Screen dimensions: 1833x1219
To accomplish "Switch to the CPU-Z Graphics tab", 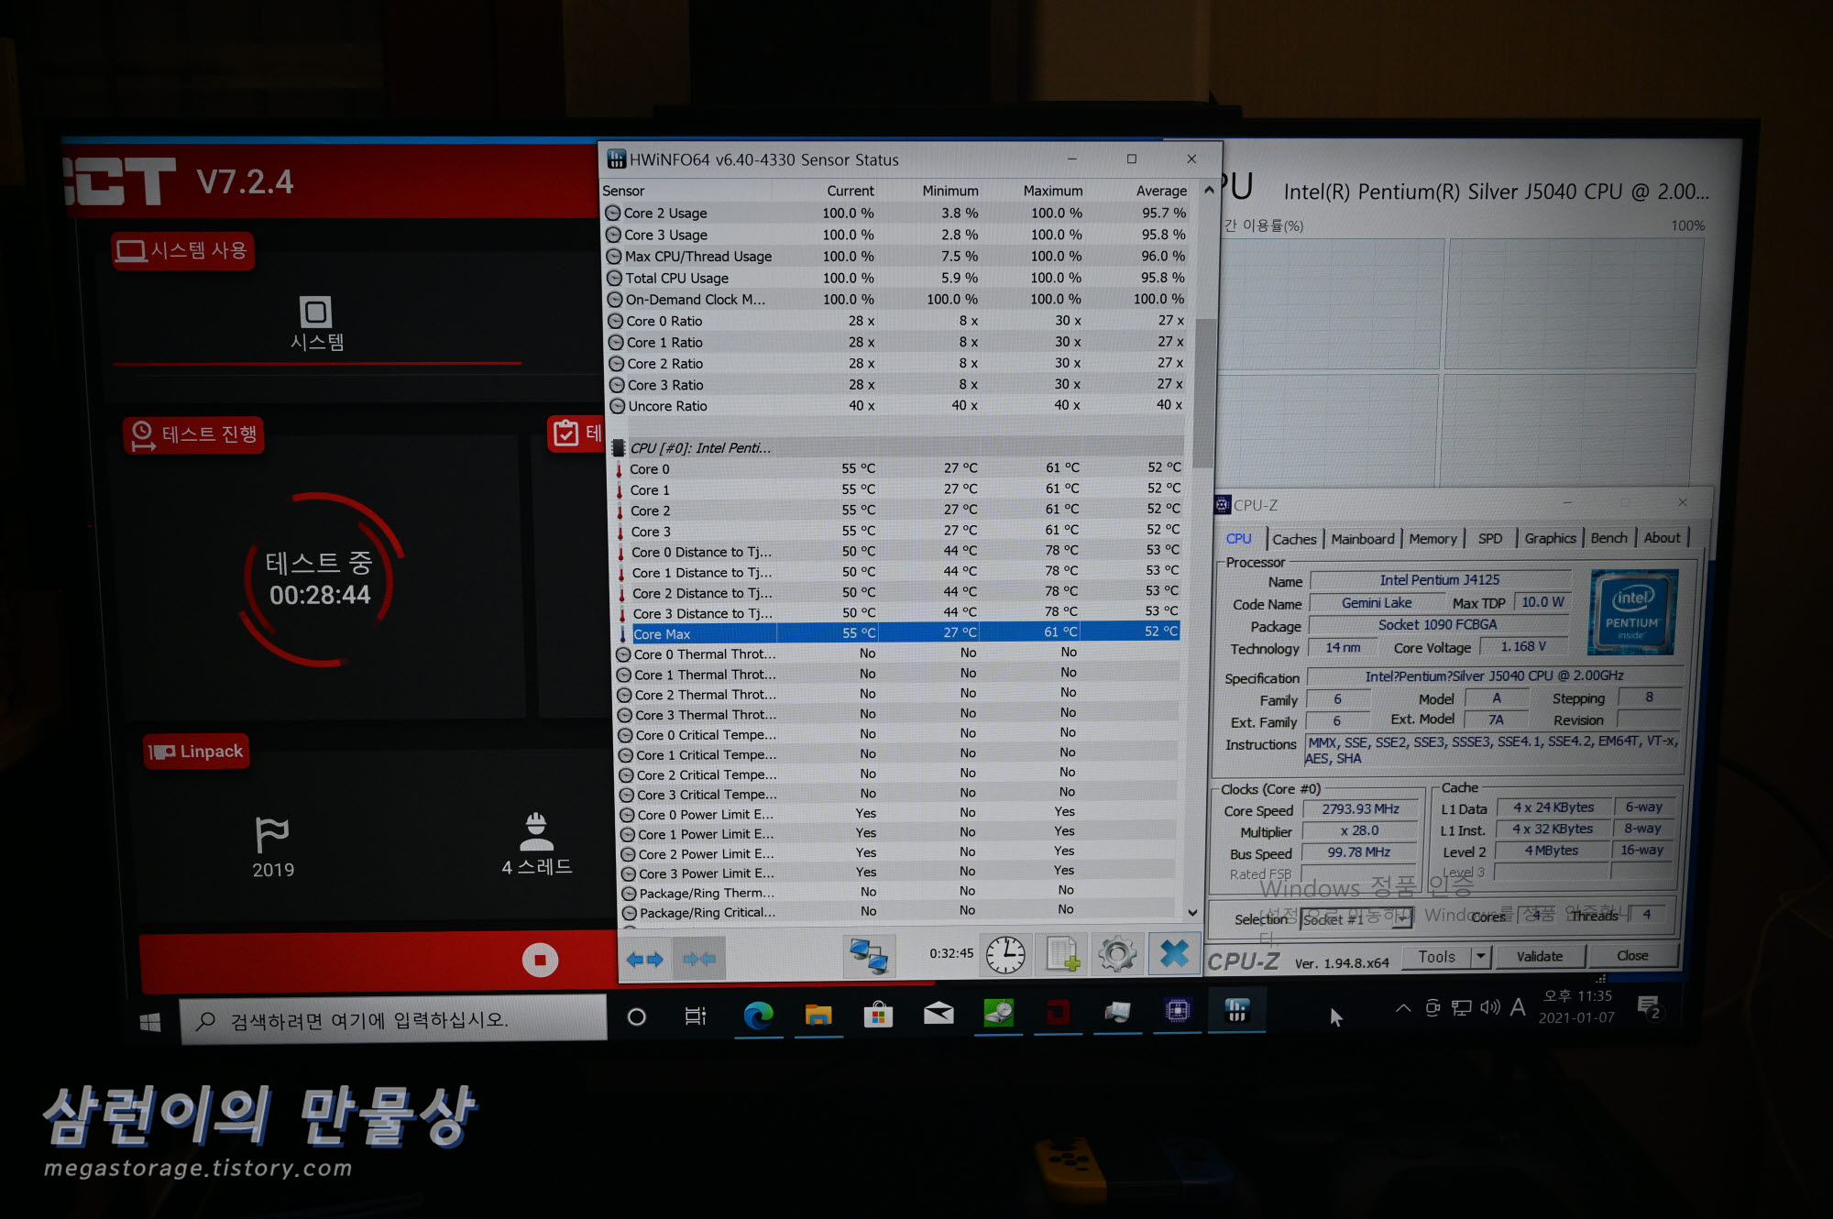I will pyautogui.click(x=1550, y=539).
